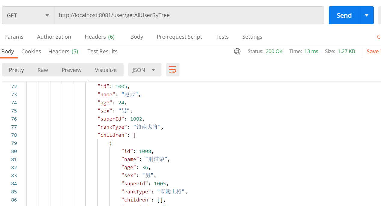View response Headers (5) tab
Viewport: 381px width, 206px height.
point(63,51)
